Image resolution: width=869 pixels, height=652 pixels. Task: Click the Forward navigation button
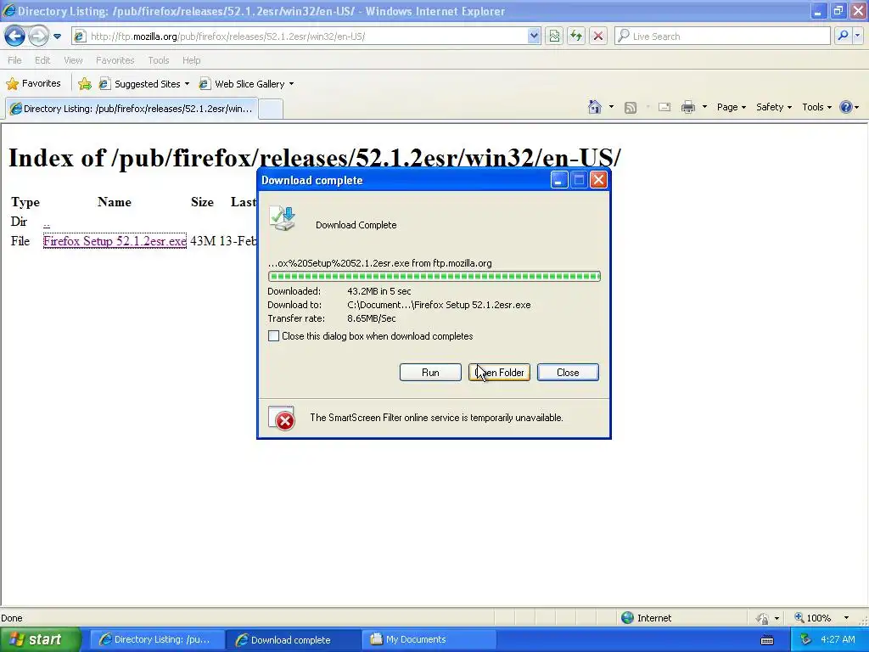click(38, 36)
